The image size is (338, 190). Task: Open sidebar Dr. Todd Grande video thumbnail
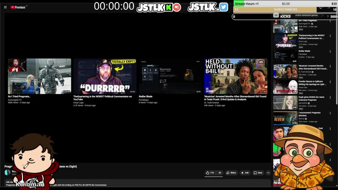click(285, 71)
